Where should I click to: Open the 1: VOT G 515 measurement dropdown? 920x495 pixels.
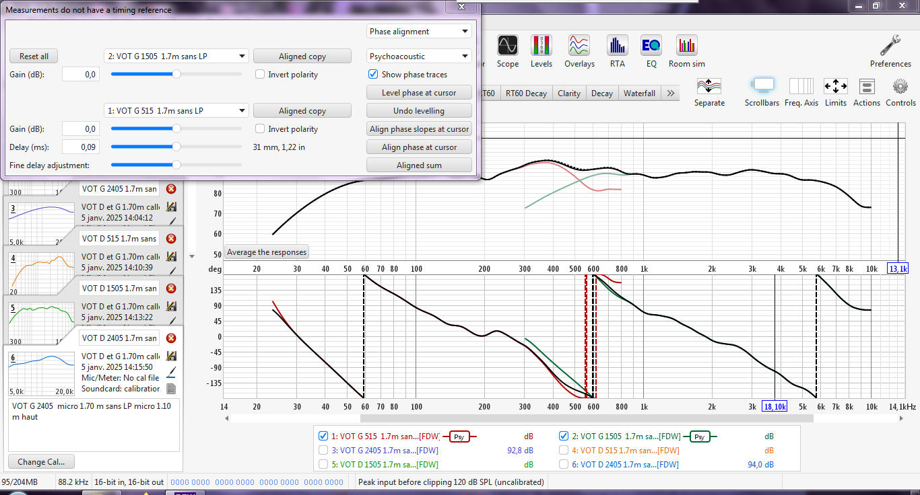176,111
